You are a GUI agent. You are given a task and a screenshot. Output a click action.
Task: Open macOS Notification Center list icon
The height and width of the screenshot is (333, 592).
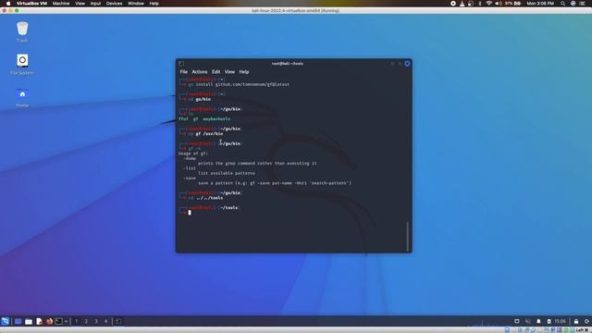point(583,4)
